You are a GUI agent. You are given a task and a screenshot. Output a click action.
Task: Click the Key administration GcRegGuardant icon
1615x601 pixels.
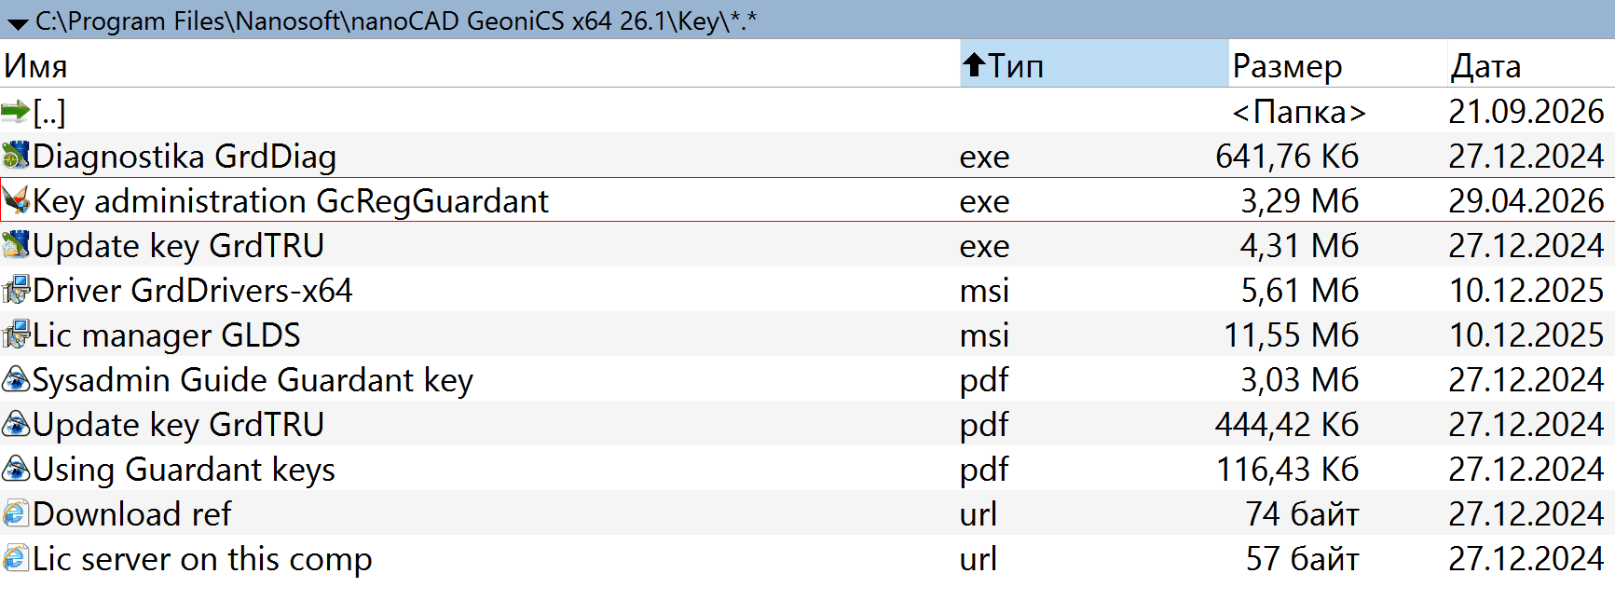pyautogui.click(x=16, y=200)
